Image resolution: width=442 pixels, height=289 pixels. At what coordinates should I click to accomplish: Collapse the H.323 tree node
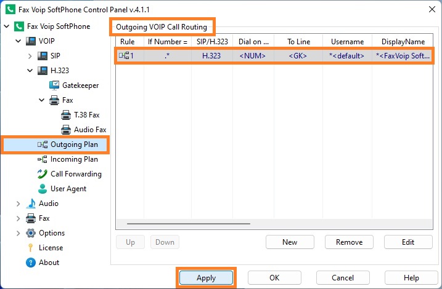pyautogui.click(x=30, y=70)
